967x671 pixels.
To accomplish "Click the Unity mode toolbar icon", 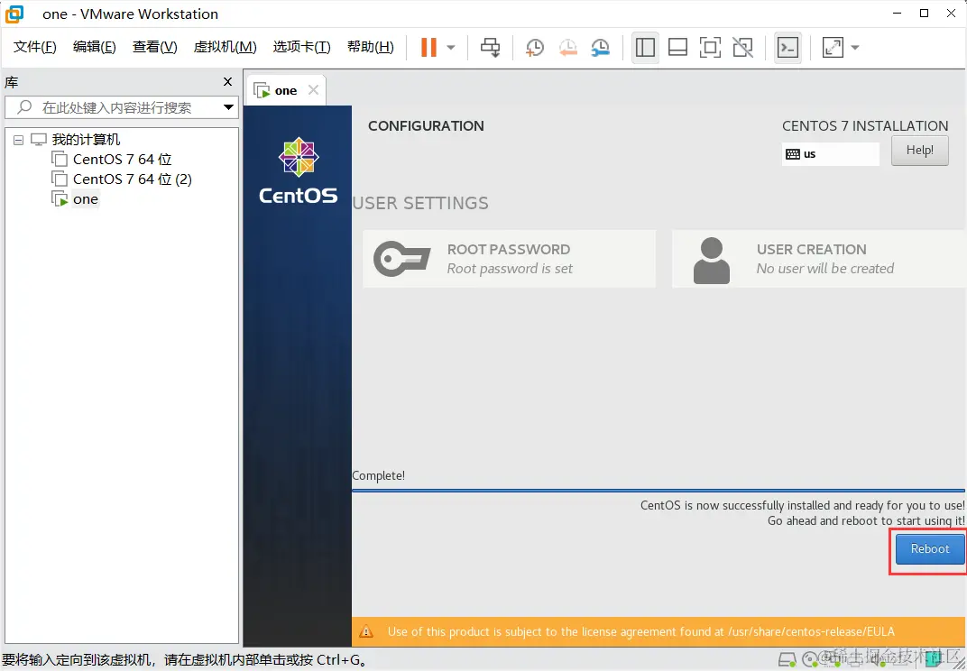I will [x=742, y=48].
